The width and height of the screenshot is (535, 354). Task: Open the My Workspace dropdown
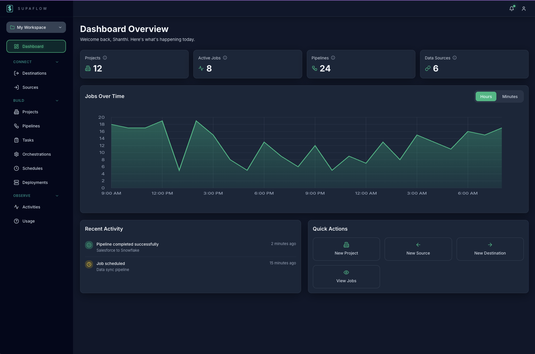(36, 27)
